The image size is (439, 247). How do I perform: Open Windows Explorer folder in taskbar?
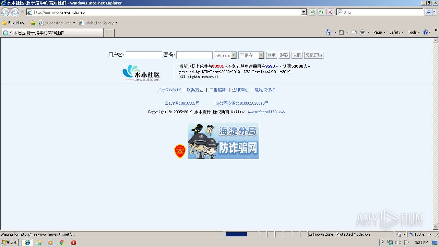pyautogui.click(x=39, y=243)
